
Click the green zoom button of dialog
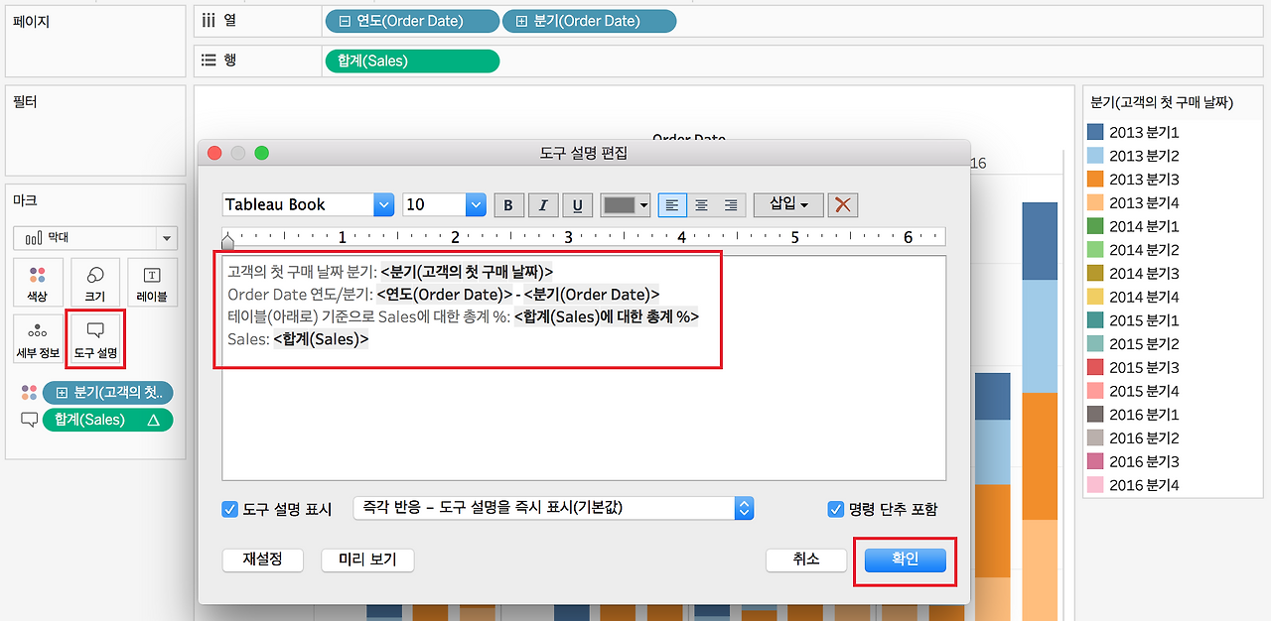(262, 153)
